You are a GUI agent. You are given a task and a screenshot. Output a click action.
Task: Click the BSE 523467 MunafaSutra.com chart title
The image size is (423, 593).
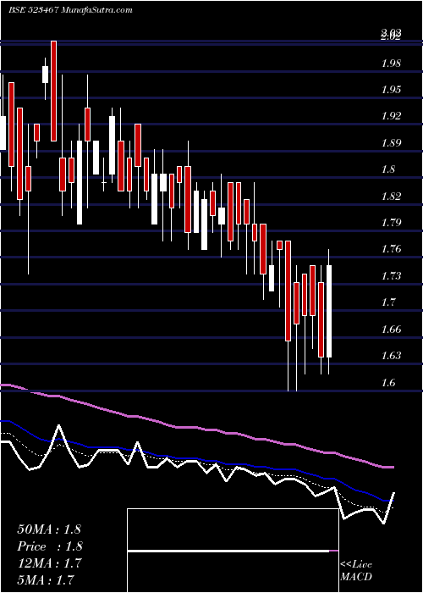[x=70, y=10]
